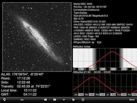This screenshot has width=137, height=103.
Task: Click hour 12 marker on today's altitude chart
Action: (74, 69)
